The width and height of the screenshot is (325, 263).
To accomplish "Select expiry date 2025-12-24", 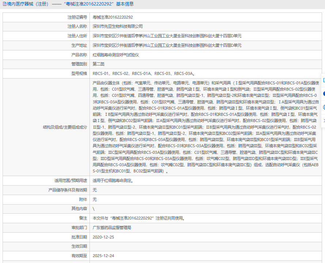I will tap(103, 256).
